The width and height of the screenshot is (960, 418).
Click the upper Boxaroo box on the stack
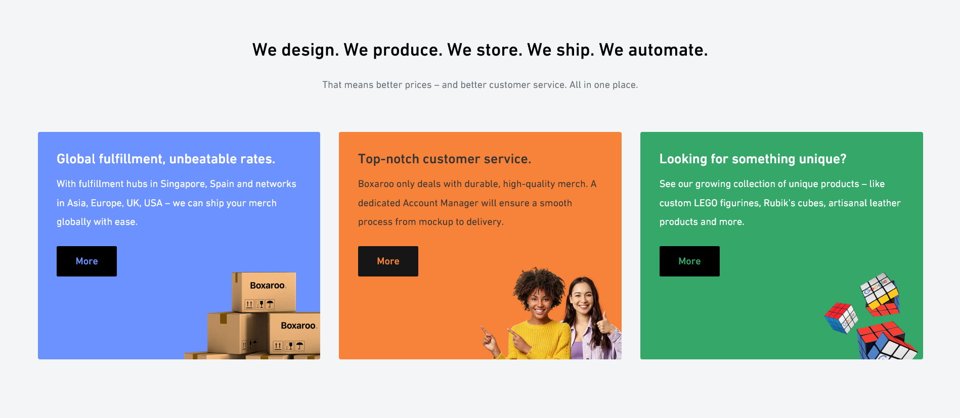[x=264, y=292]
